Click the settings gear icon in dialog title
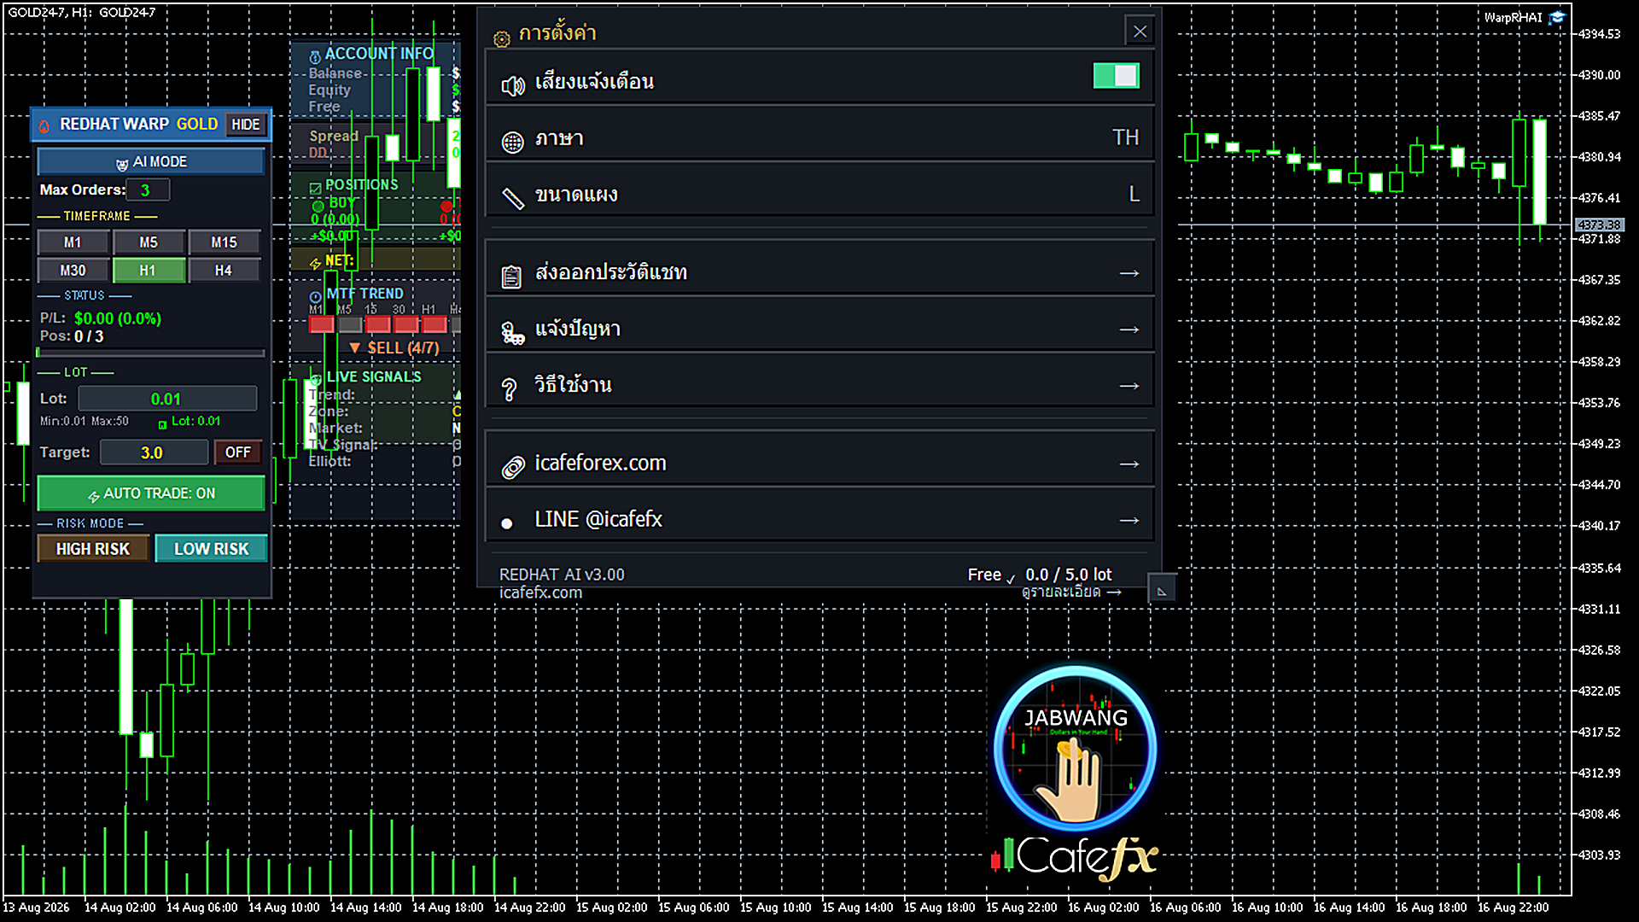 (502, 38)
